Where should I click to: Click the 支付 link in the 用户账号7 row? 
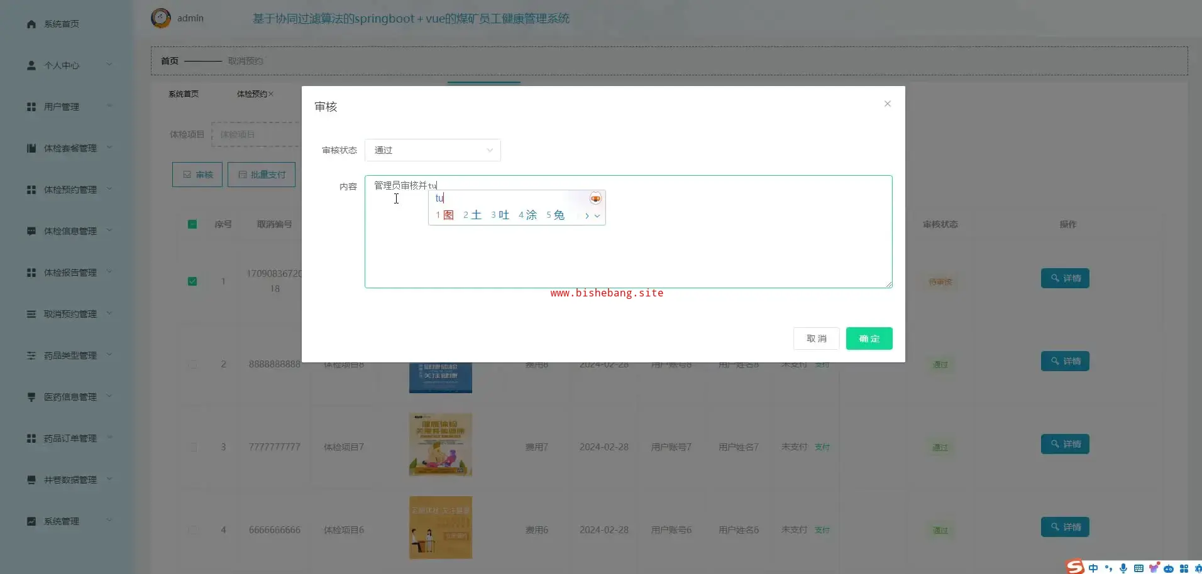822,447
